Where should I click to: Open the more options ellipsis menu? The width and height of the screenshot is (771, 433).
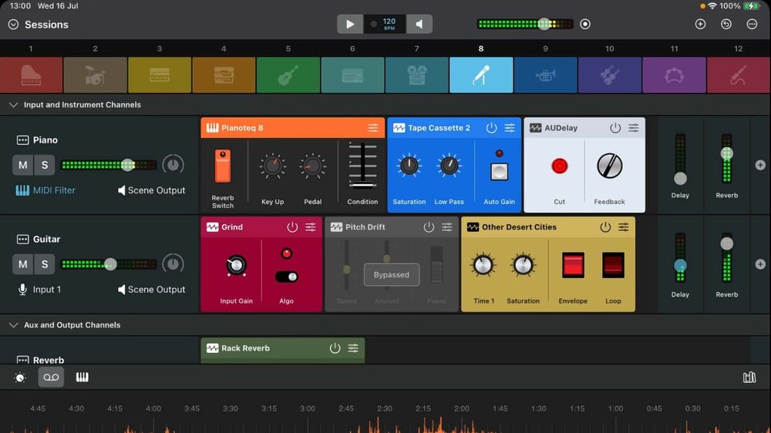coord(752,24)
